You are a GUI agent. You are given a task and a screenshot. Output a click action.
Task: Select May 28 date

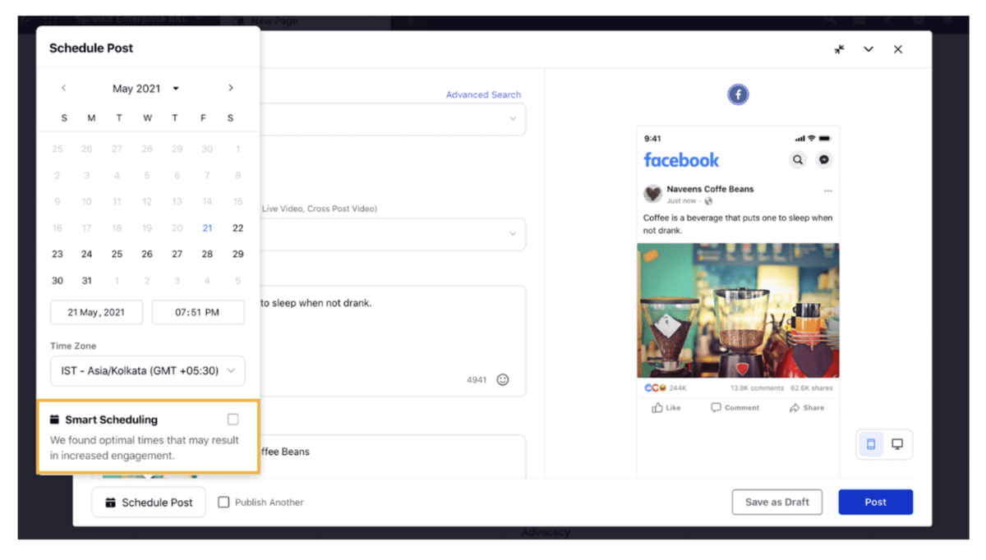(207, 255)
